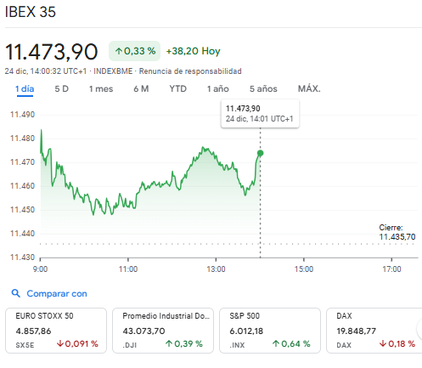Click the green data point on the chart
This screenshot has height=368, width=422.
coord(260,153)
